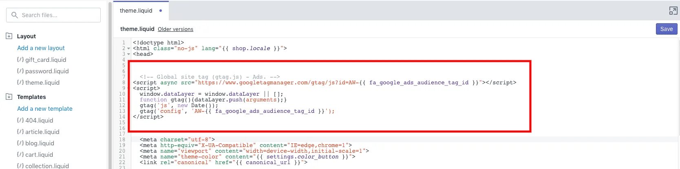Open blog.liquid template
The image size is (680, 169).
coord(40,143)
